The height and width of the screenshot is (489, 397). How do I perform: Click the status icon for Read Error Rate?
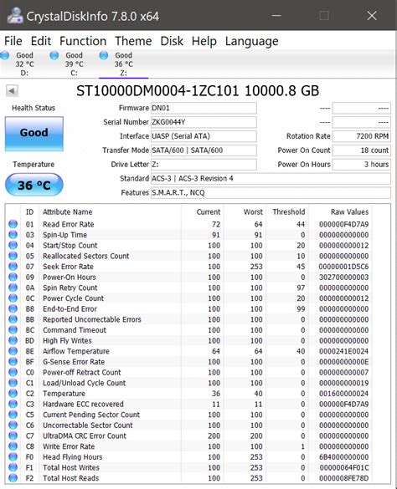coord(13,224)
